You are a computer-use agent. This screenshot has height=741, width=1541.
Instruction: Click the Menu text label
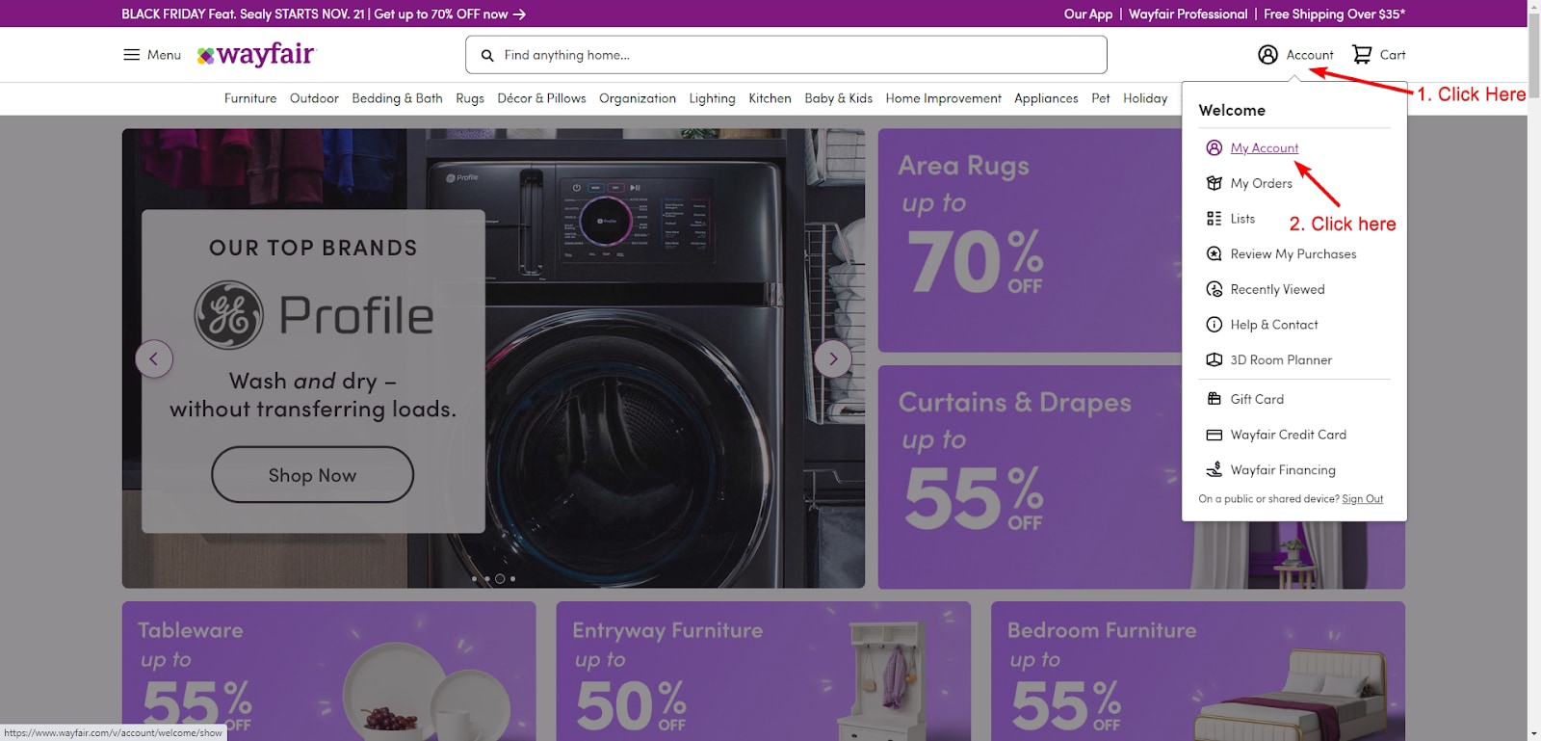pyautogui.click(x=164, y=55)
